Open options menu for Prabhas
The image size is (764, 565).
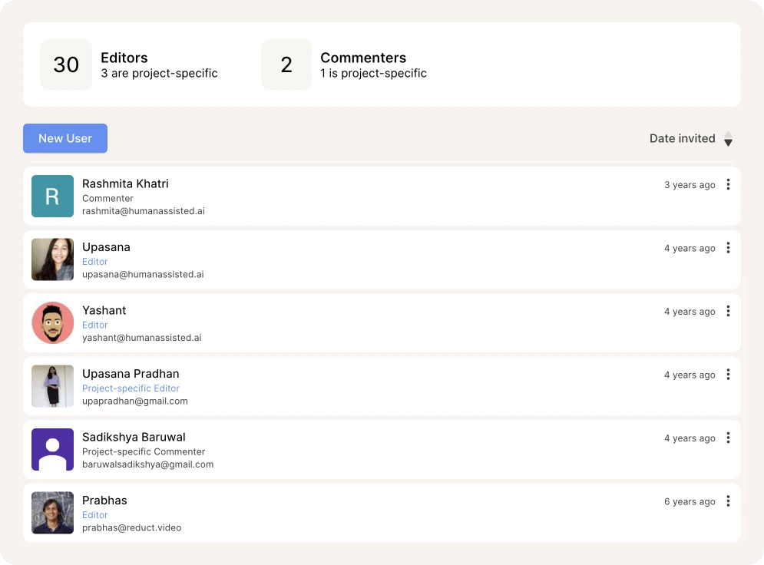[728, 501]
